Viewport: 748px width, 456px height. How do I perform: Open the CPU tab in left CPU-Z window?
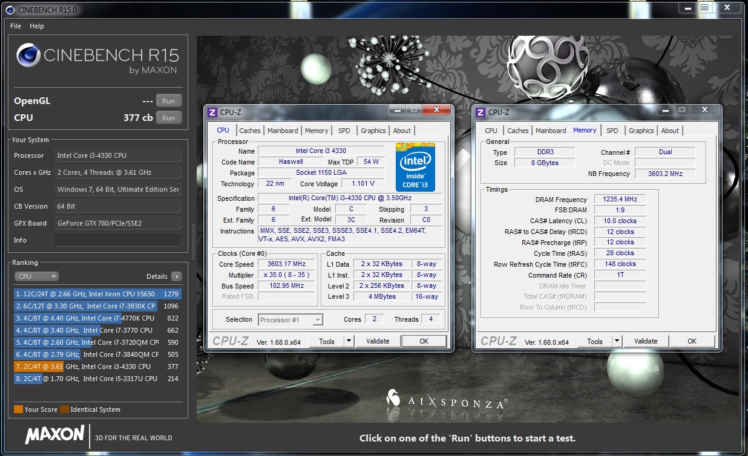(x=223, y=130)
